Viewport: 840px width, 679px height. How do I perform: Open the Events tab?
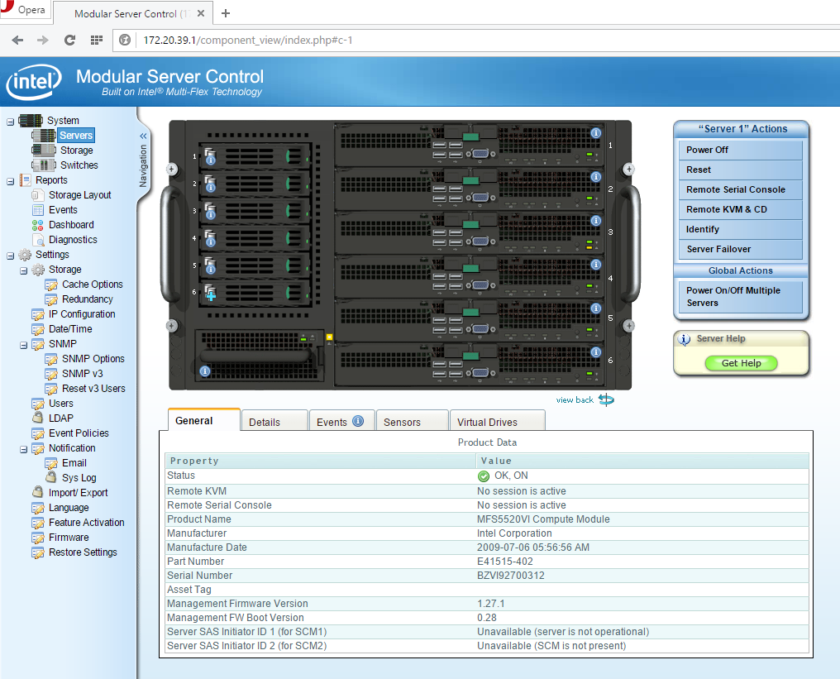341,421
